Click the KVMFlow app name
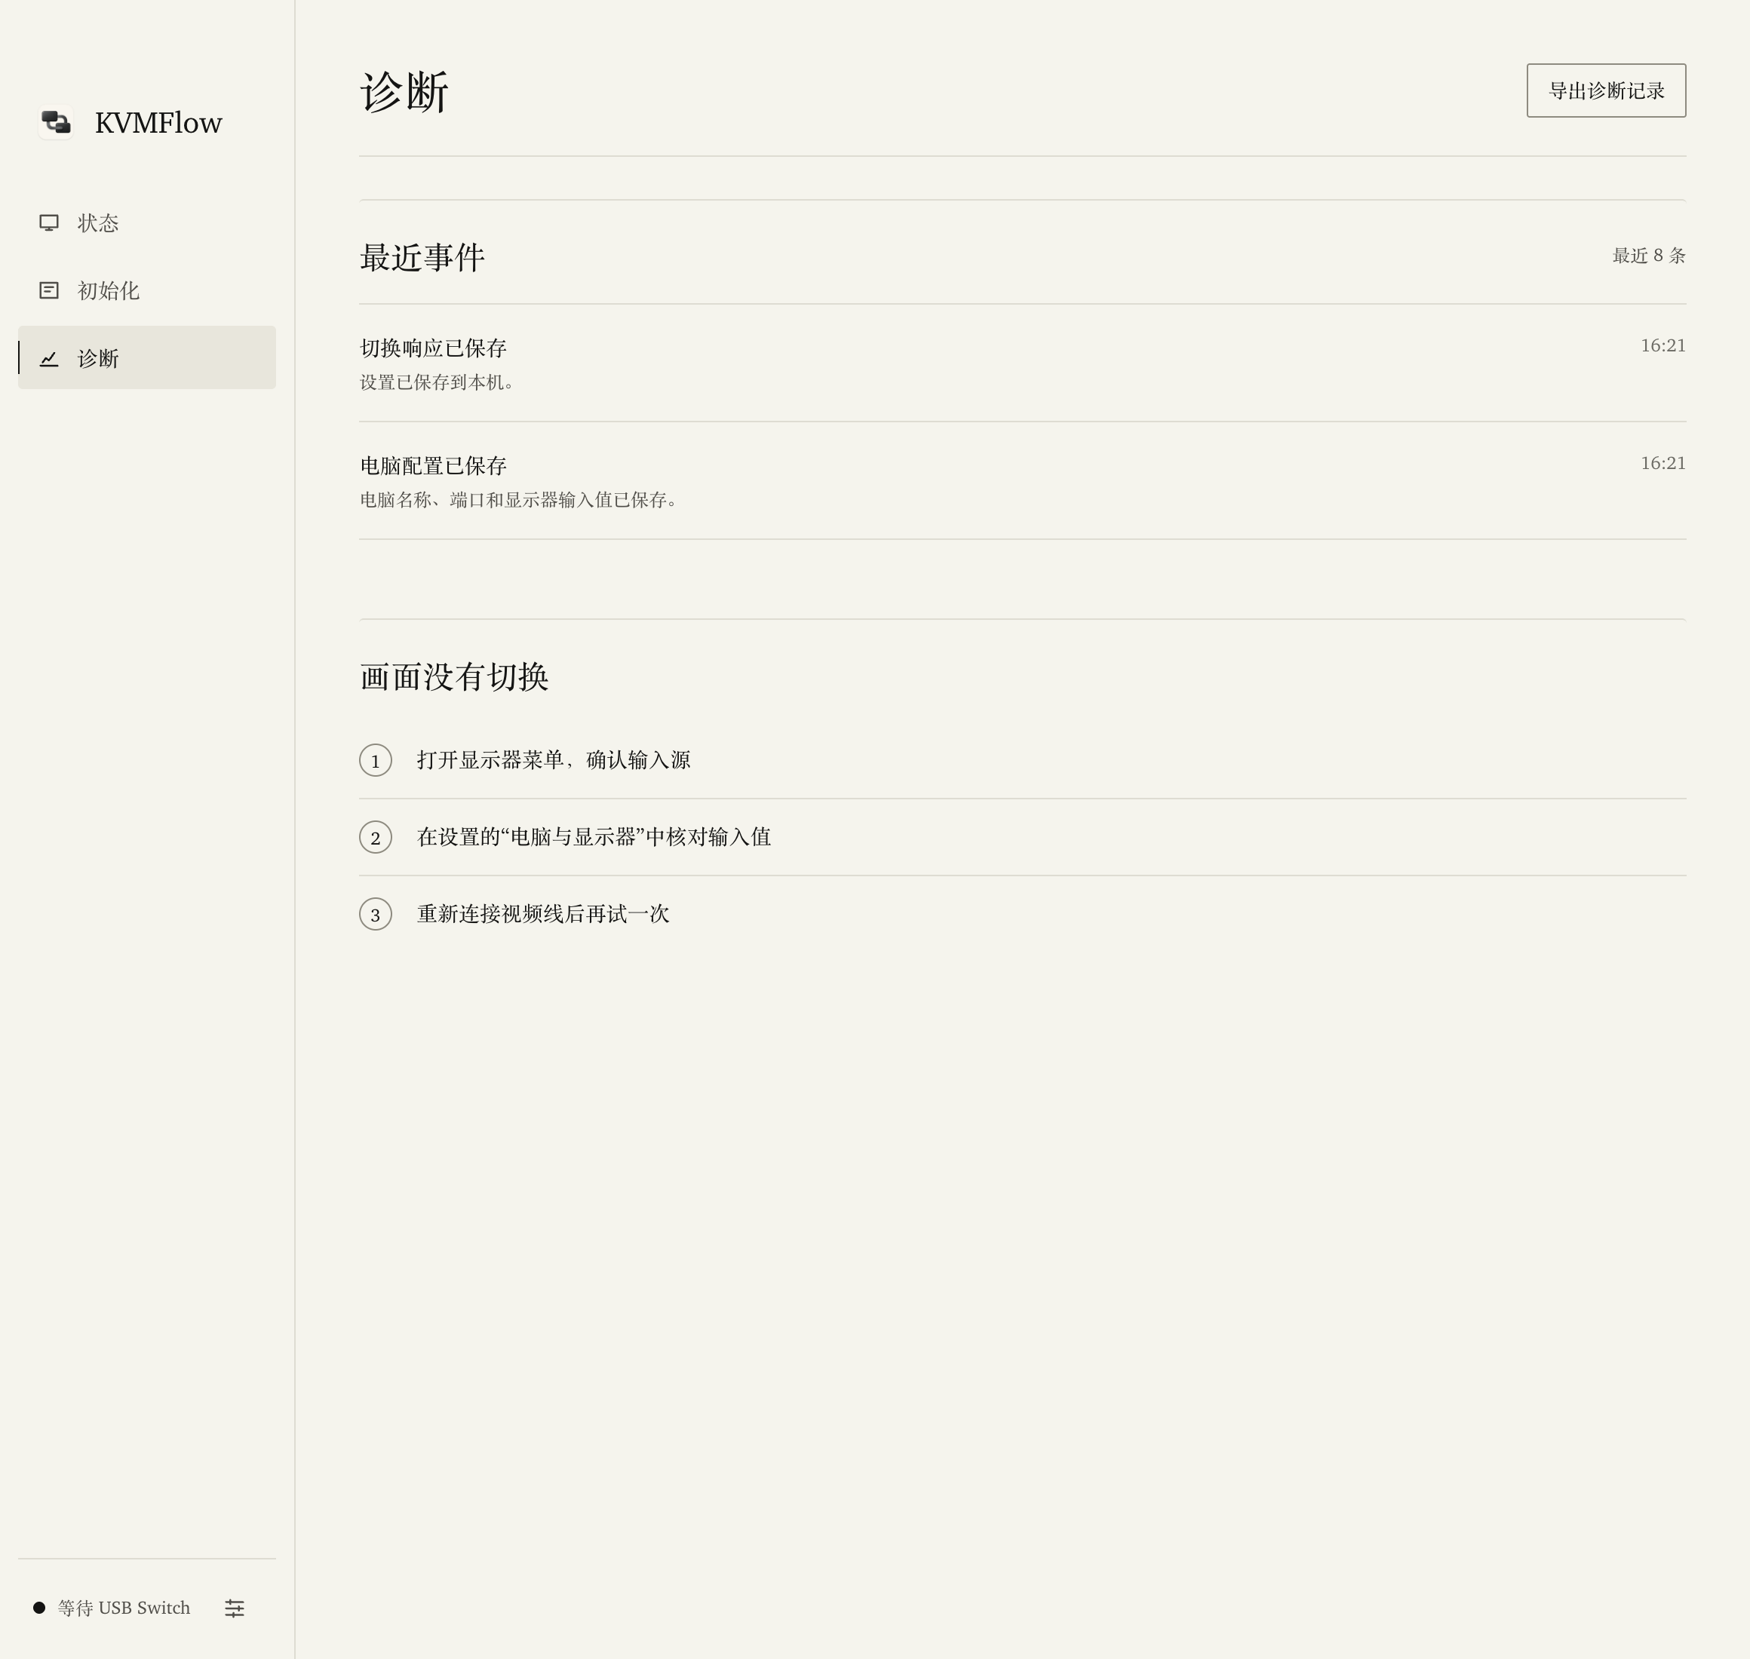Screen dimensions: 1750x1659 158,123
